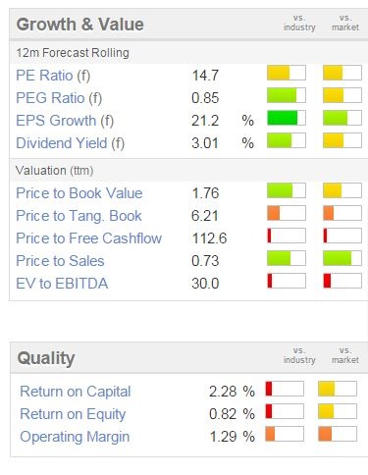Click the EPS Growth (f) link
368x475 pixels.
pyautogui.click(x=65, y=121)
